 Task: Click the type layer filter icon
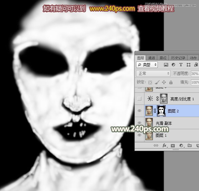181,65
